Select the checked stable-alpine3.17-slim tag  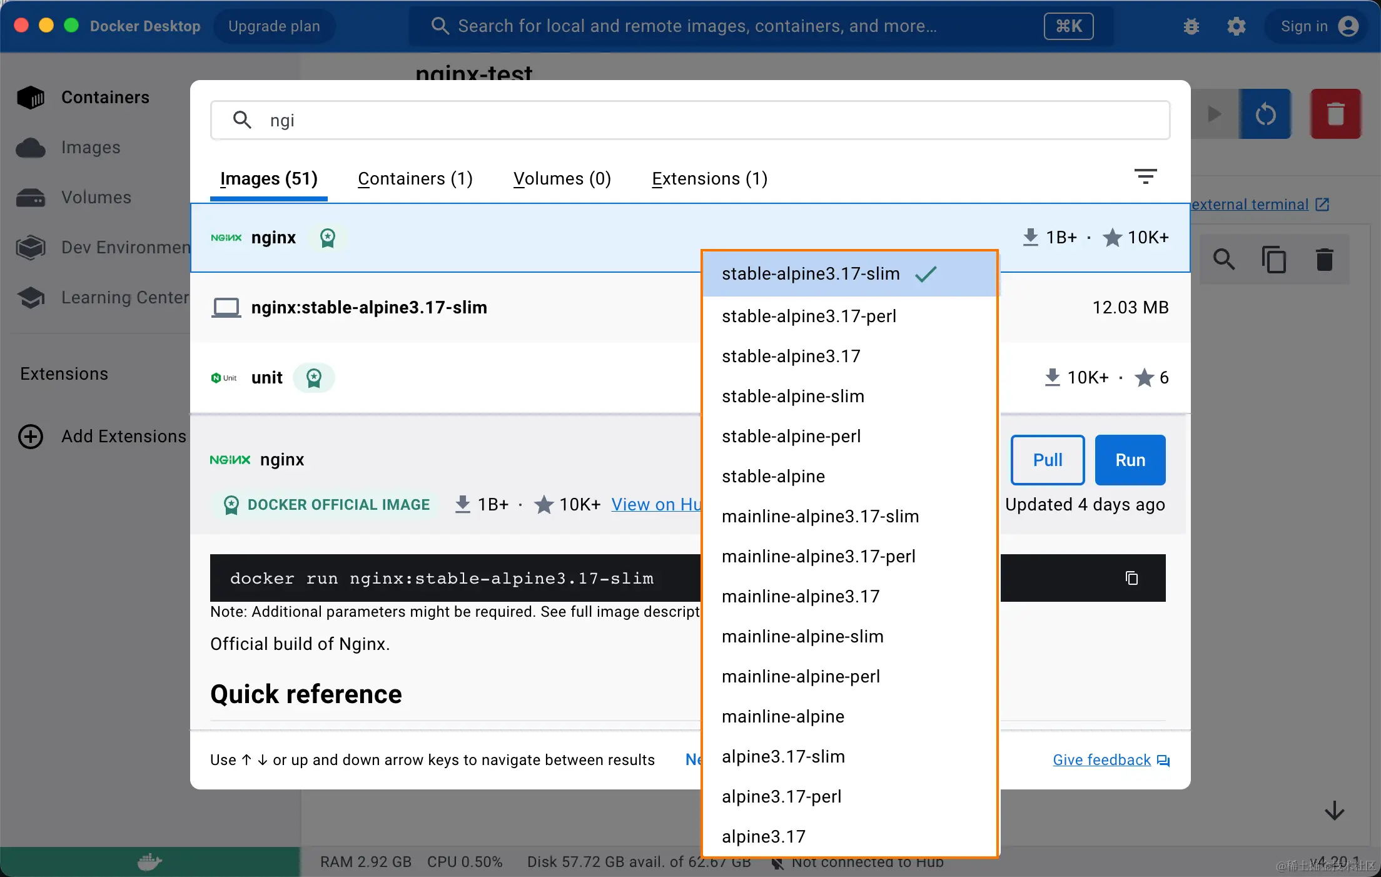811,274
